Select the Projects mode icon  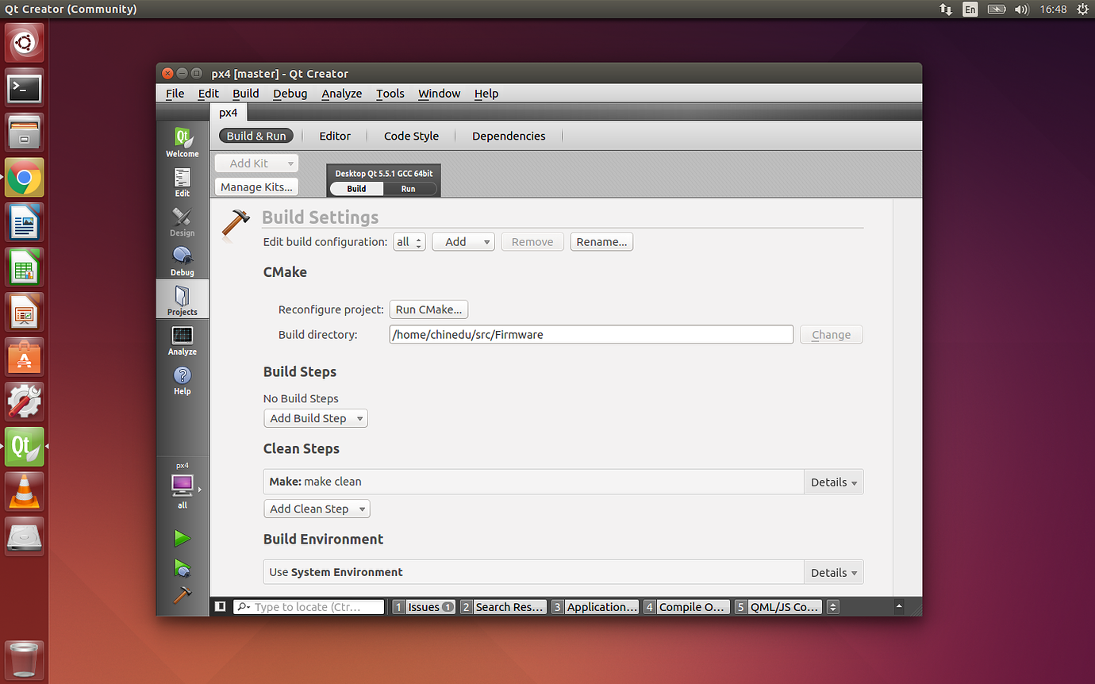point(182,300)
